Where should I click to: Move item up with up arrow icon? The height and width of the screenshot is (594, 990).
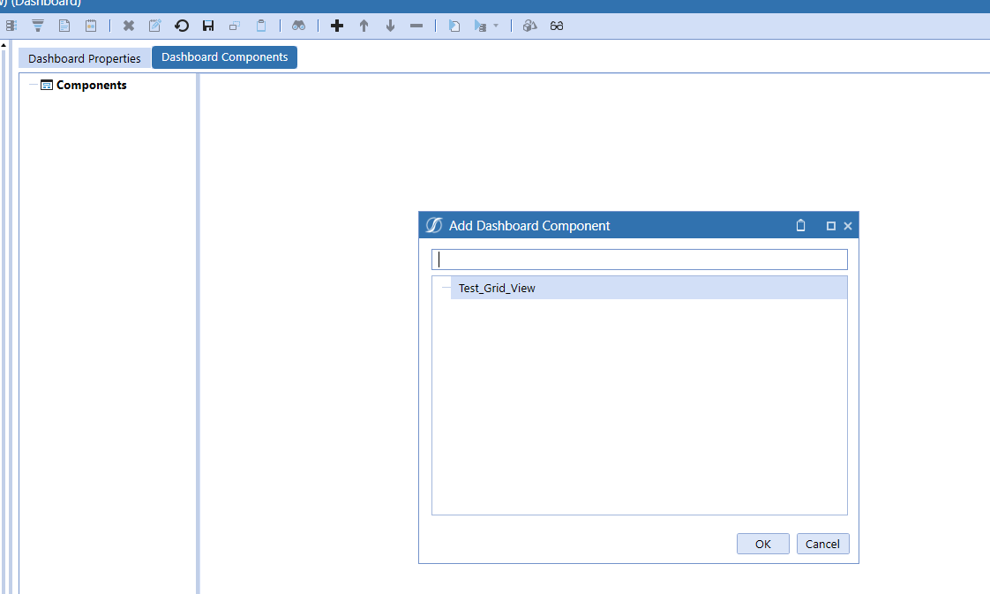pyautogui.click(x=364, y=26)
